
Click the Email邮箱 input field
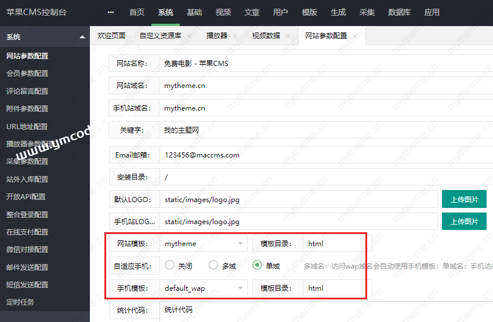tap(319, 155)
